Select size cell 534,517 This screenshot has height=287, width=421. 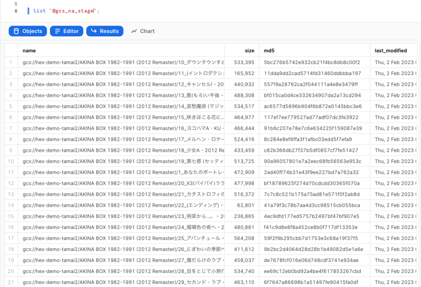pyautogui.click(x=242, y=106)
